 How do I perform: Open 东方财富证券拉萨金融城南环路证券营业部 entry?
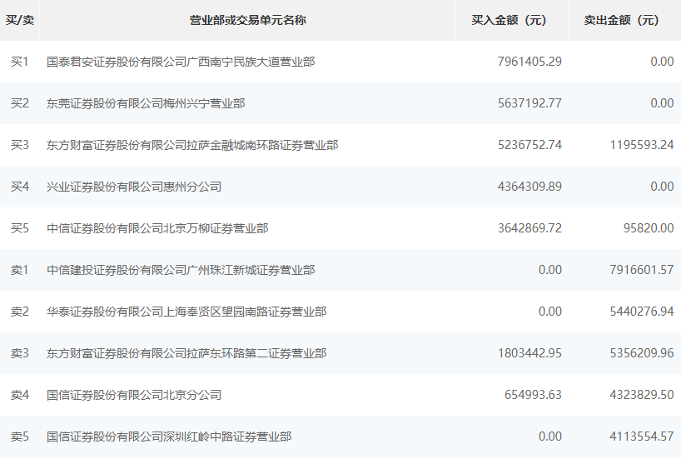click(192, 145)
